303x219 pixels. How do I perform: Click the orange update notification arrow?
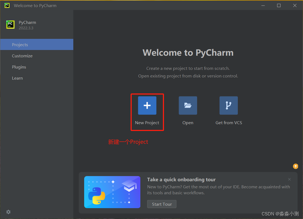point(295,166)
